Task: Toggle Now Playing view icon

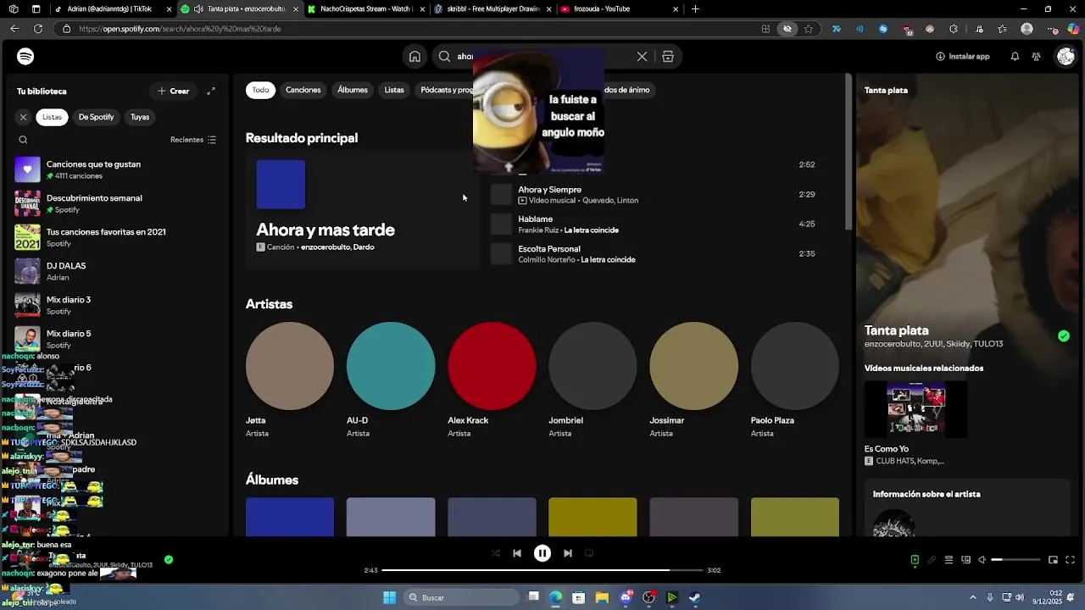Action: coord(915,560)
